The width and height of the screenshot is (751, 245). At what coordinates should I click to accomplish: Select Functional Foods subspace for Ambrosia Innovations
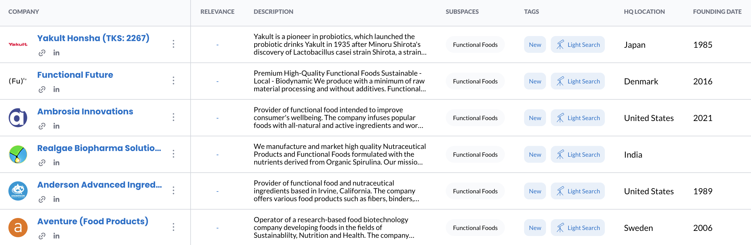[475, 118]
